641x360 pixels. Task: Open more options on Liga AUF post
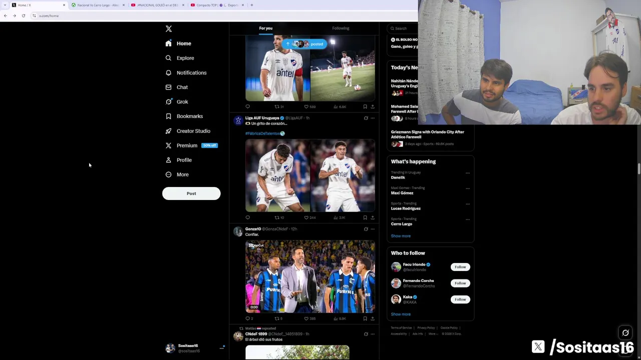tap(372, 118)
